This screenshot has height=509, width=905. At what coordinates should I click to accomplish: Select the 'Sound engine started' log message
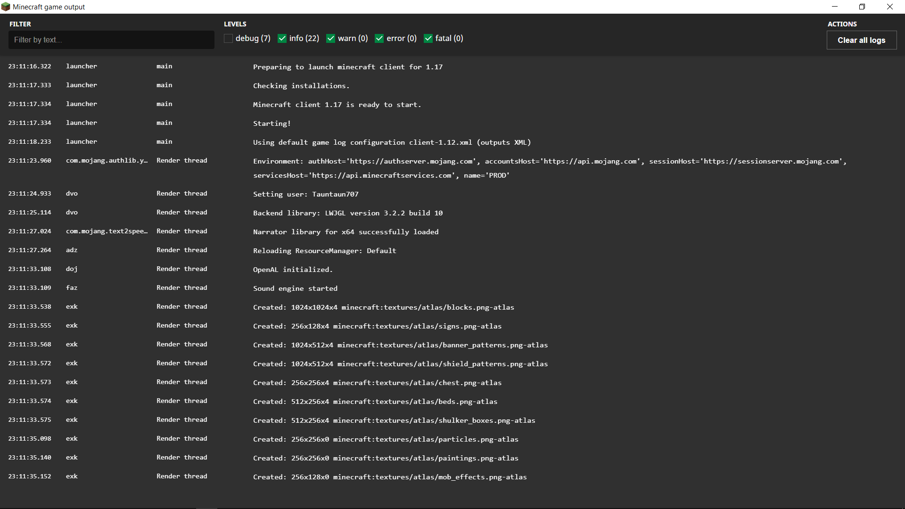click(295, 288)
